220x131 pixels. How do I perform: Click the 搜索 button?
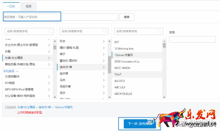point(127,17)
